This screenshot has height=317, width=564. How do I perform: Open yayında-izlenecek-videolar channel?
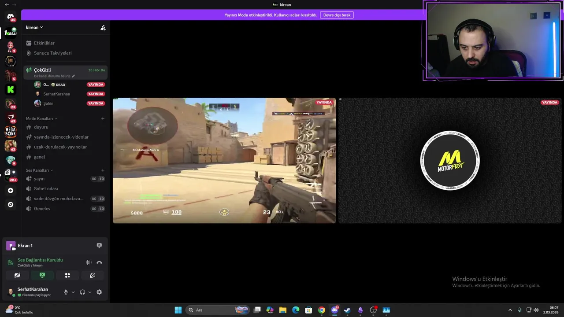pyautogui.click(x=65, y=137)
